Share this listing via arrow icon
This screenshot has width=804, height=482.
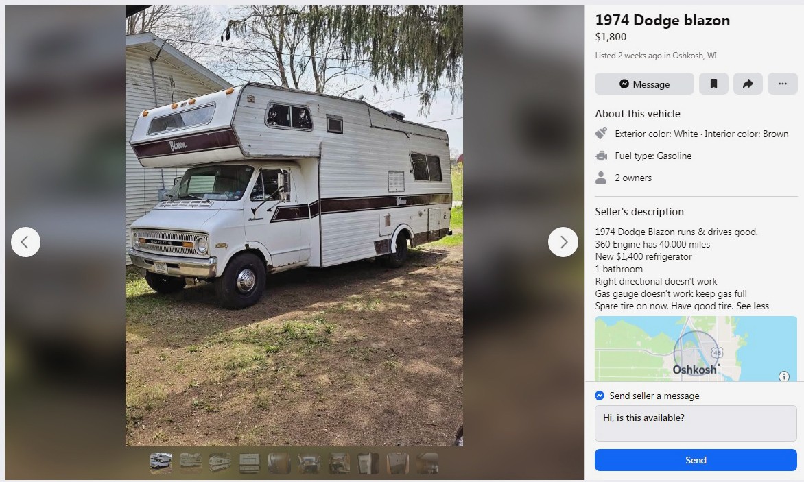(x=748, y=84)
